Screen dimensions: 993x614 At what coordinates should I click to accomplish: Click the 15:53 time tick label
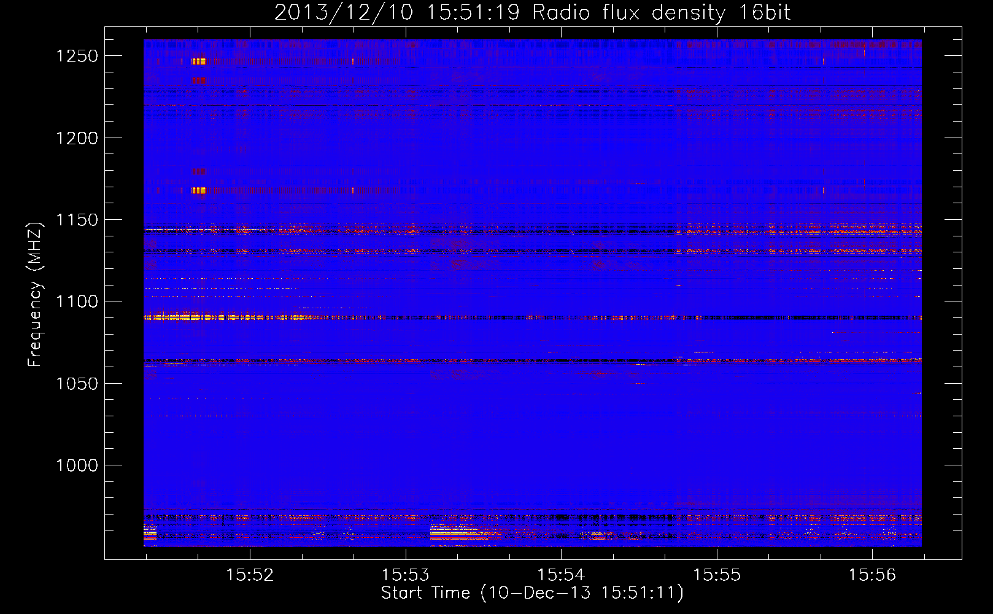click(x=405, y=575)
